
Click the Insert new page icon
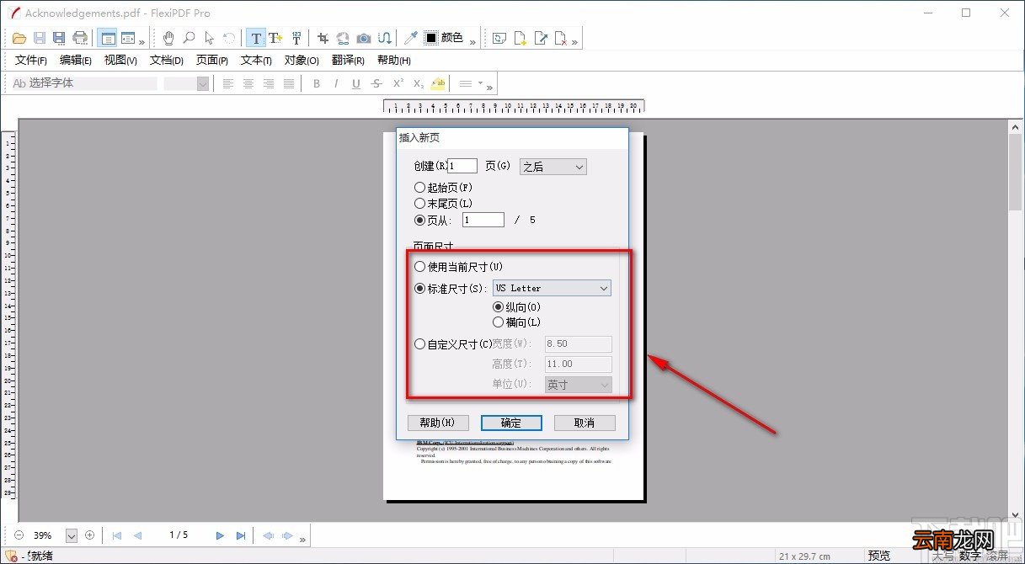[521, 38]
